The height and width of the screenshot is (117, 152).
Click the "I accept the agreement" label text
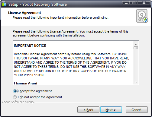tap(35, 91)
